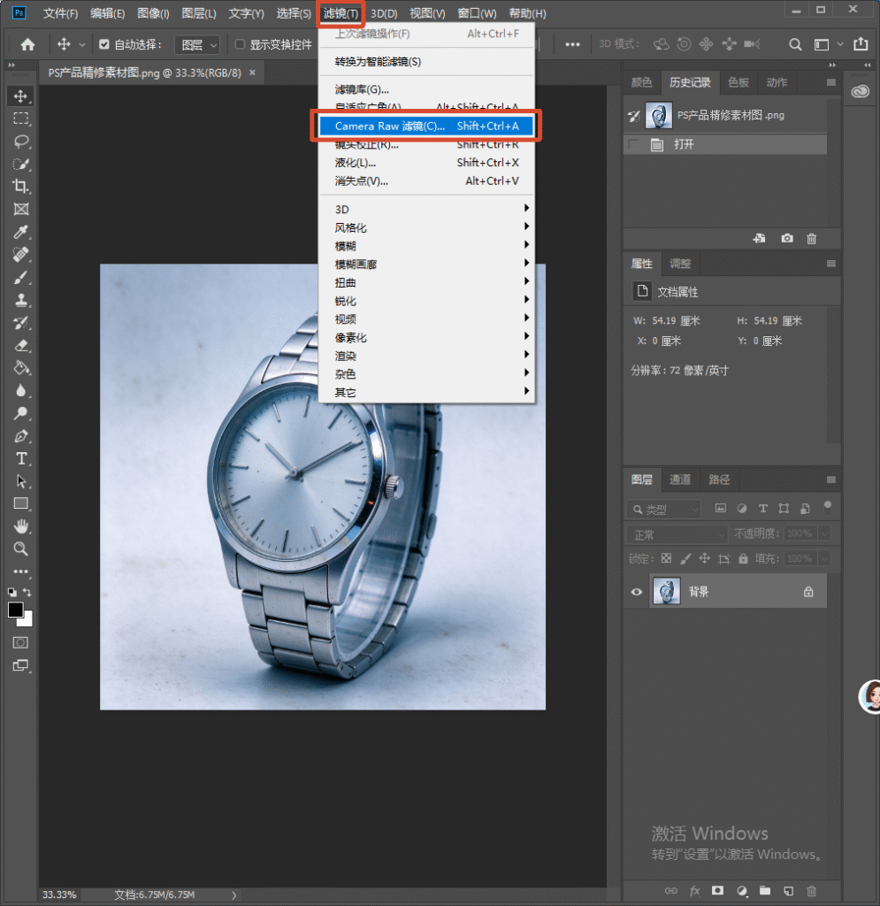
Task: Open the layer filter 类型 dropdown
Action: pos(664,509)
